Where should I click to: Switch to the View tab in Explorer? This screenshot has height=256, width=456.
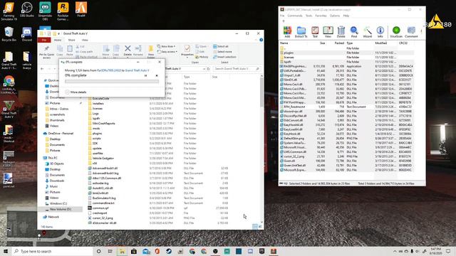coord(85,40)
